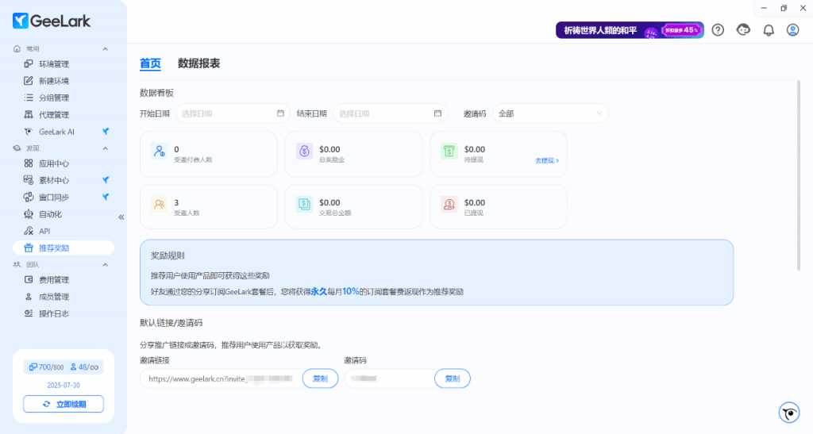Click the customer support headset icon

pos(743,30)
